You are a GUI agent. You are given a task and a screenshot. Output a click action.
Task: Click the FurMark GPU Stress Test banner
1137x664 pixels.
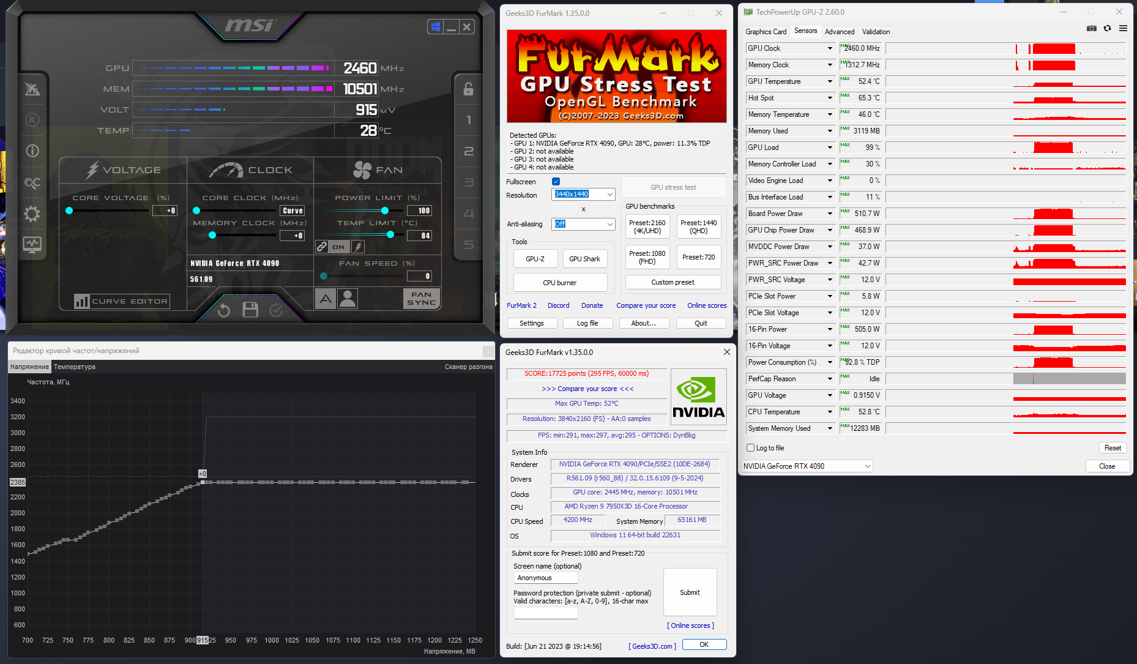[x=617, y=76]
